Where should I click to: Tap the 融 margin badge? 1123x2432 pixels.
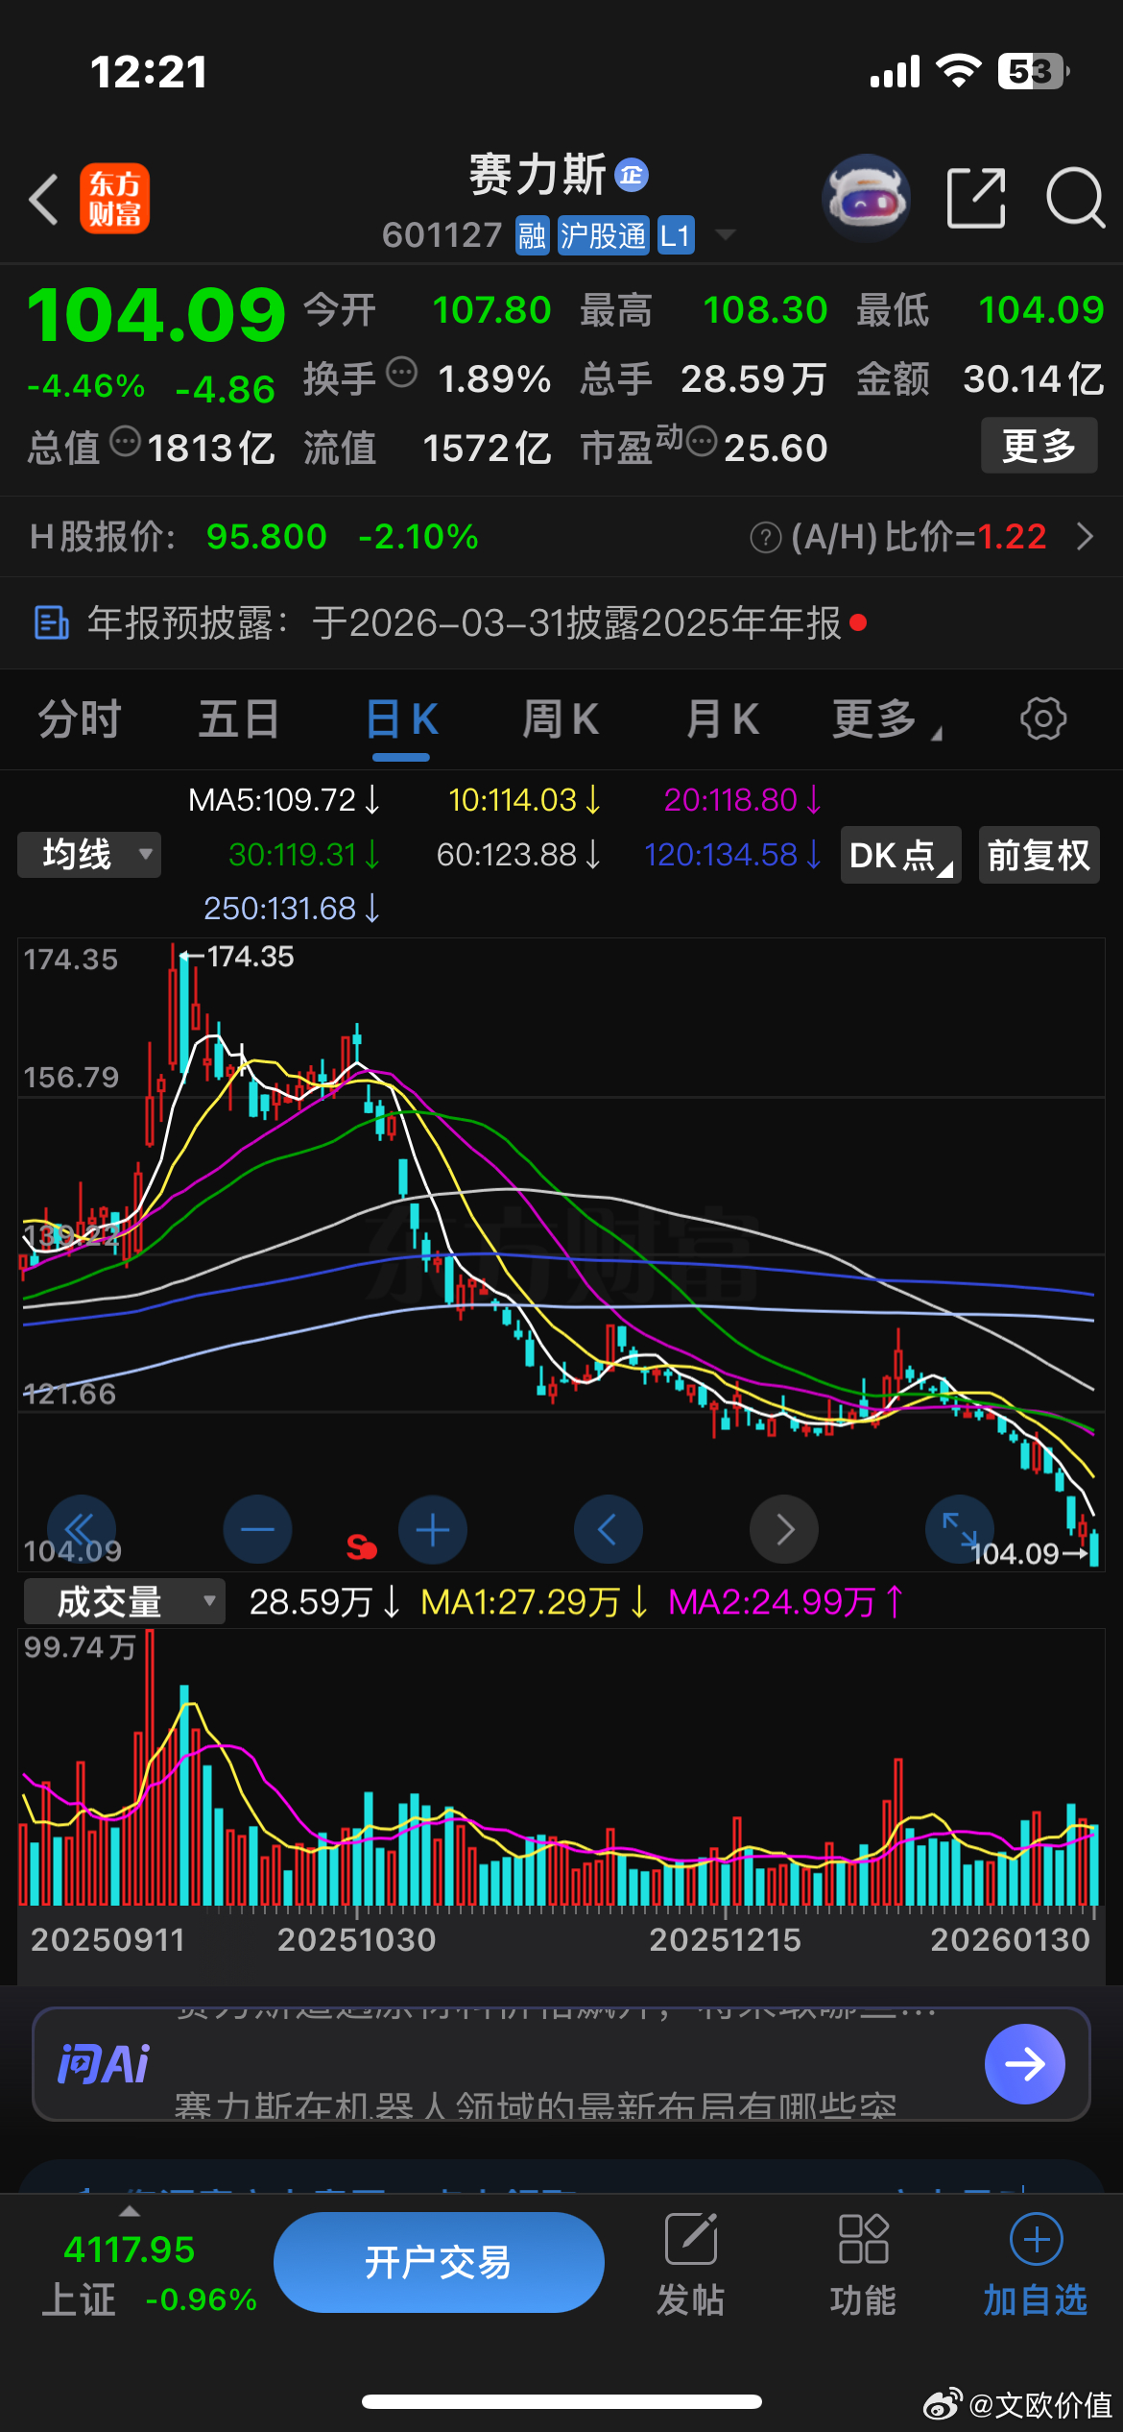click(532, 235)
